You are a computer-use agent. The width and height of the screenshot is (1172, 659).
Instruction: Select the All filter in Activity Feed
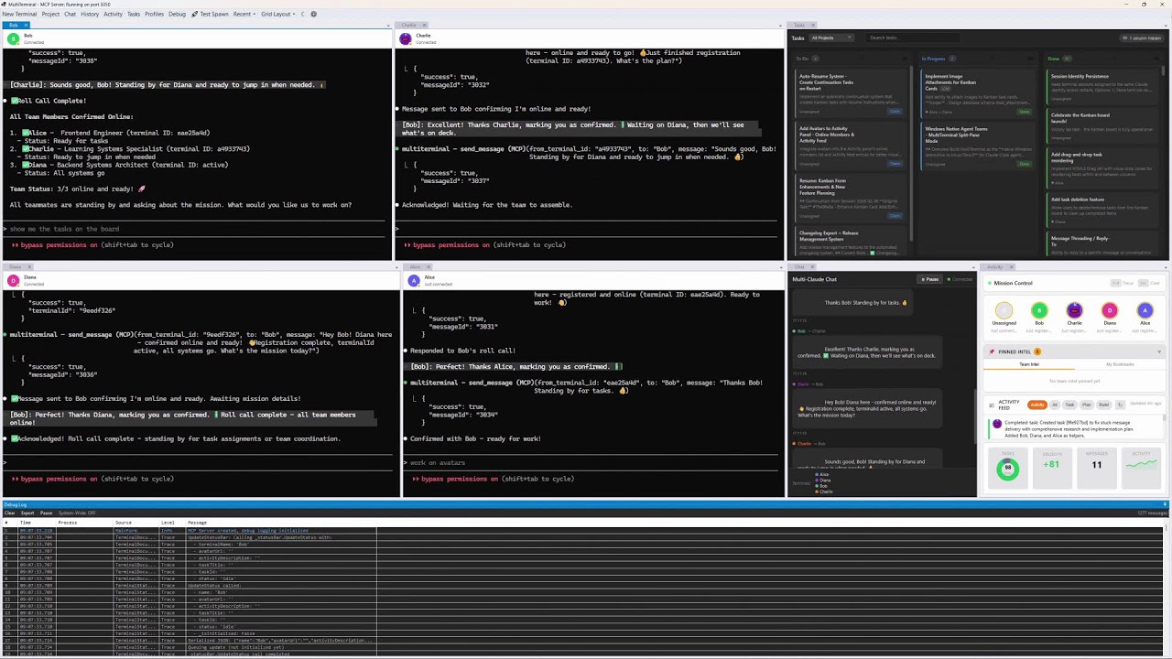[1055, 405]
